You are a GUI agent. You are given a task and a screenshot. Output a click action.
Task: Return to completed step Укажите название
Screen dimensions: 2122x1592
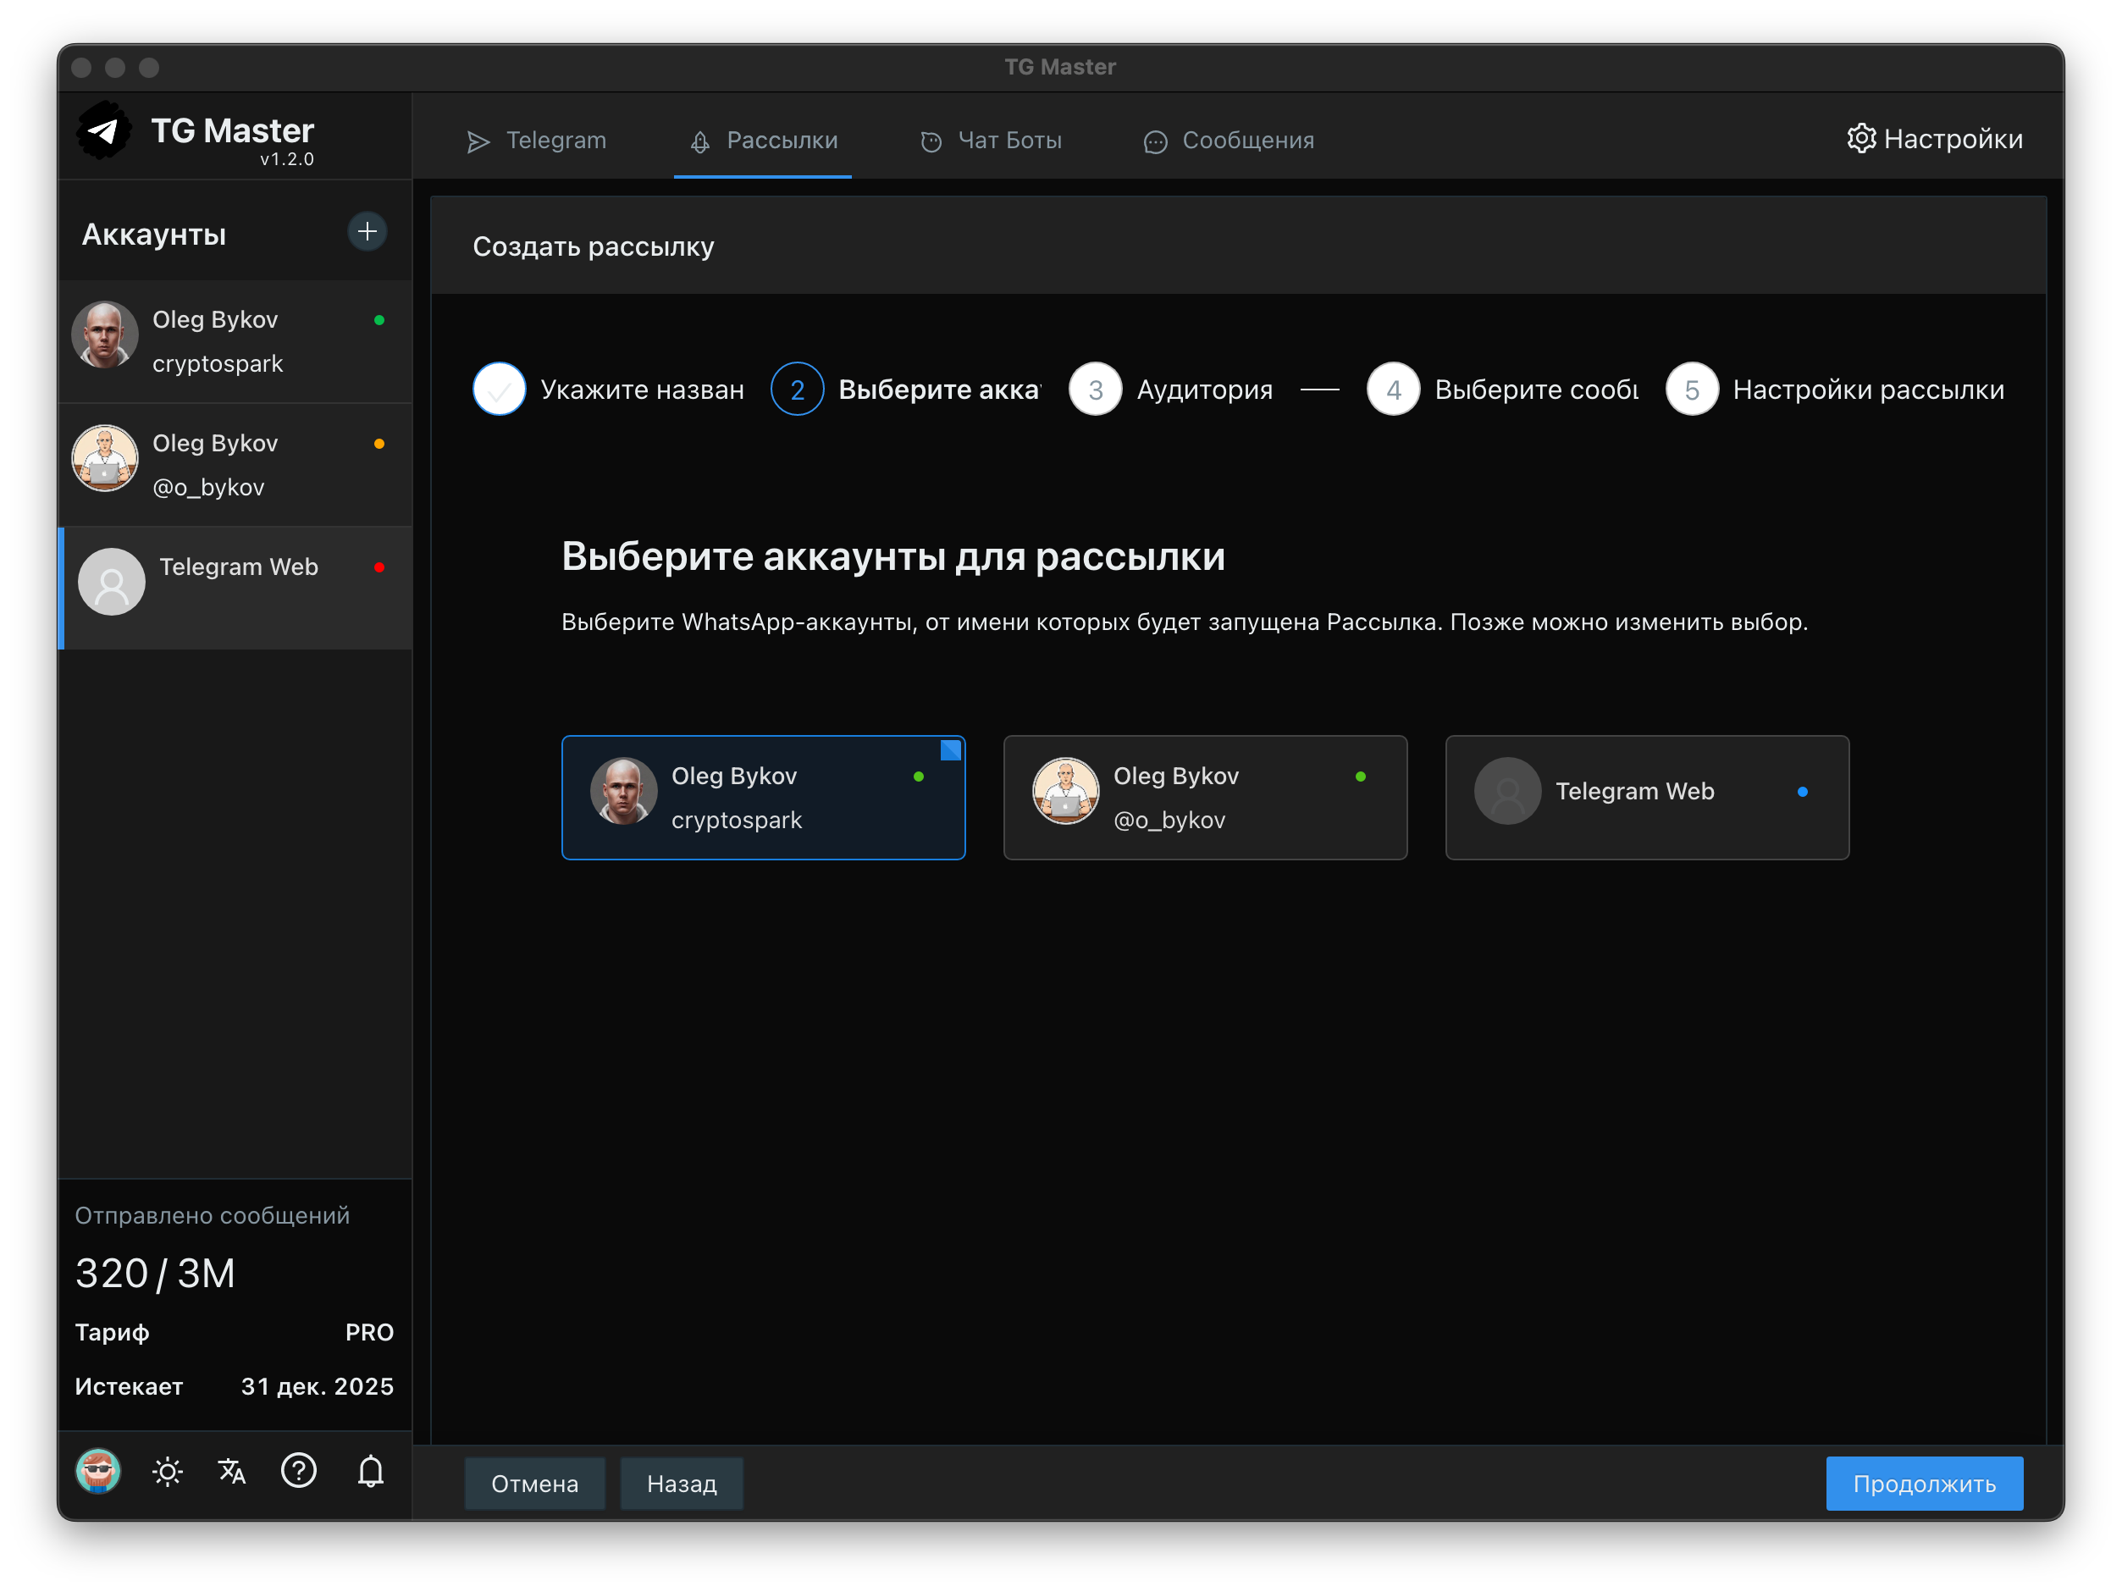[500, 390]
